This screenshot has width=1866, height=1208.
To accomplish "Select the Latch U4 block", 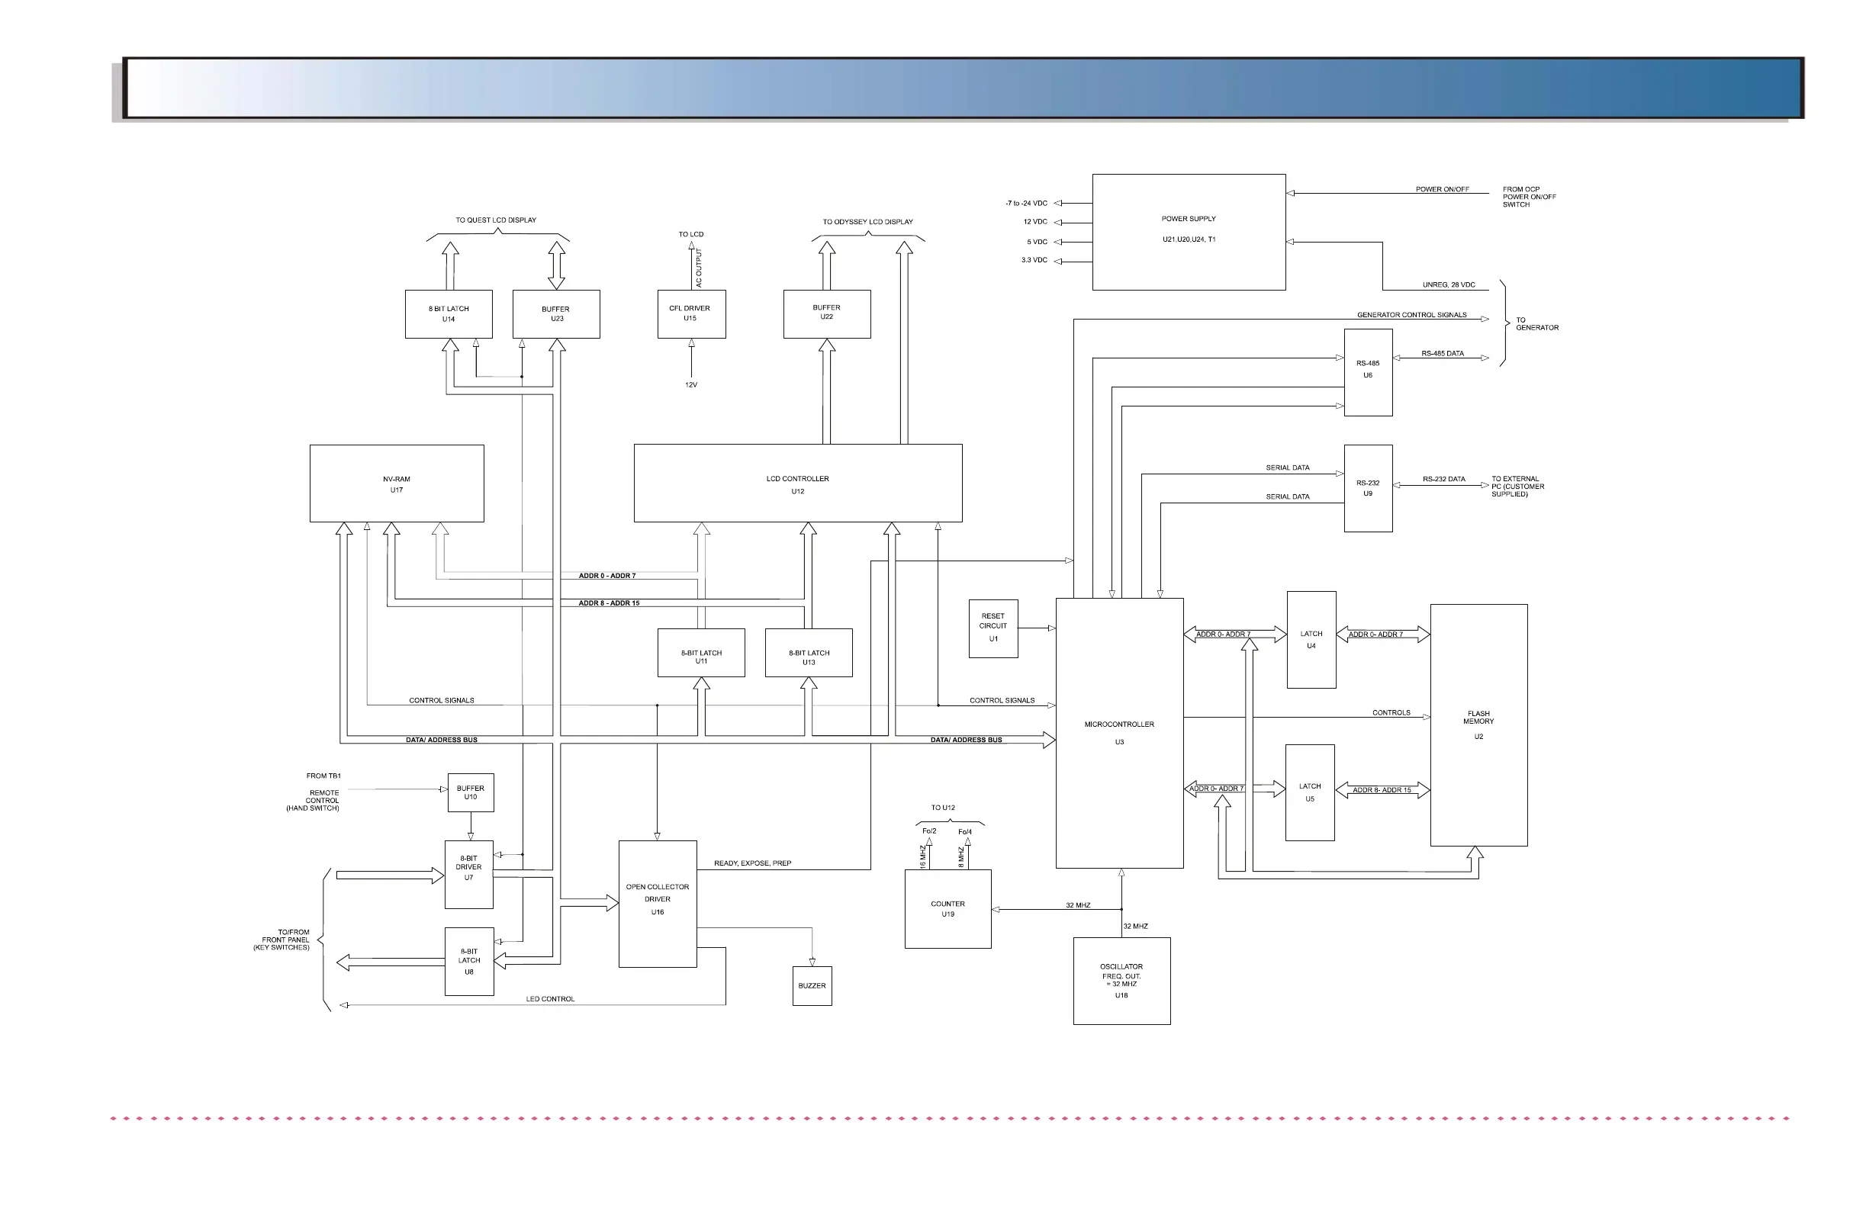I will coord(1311,640).
